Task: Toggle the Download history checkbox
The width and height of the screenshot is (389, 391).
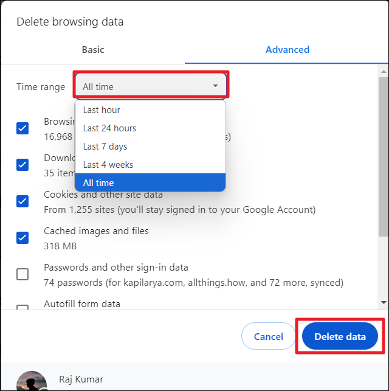Action: (x=22, y=165)
